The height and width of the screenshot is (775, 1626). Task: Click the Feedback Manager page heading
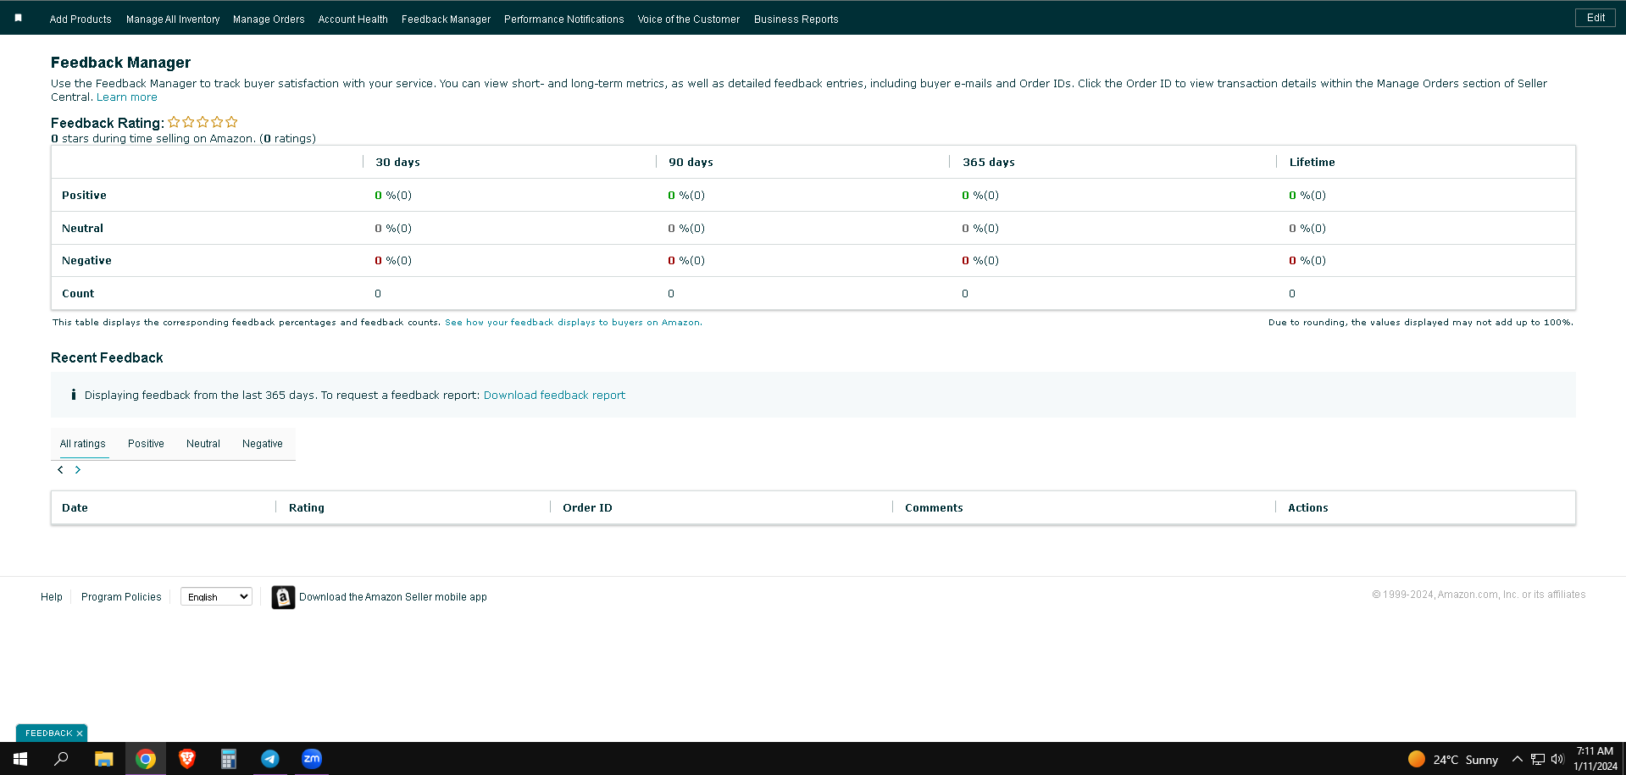pyautogui.click(x=120, y=63)
